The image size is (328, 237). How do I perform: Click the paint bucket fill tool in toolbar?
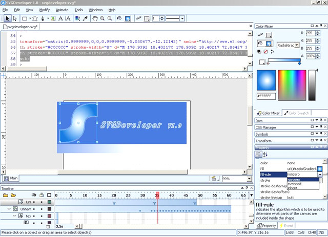[119, 18]
